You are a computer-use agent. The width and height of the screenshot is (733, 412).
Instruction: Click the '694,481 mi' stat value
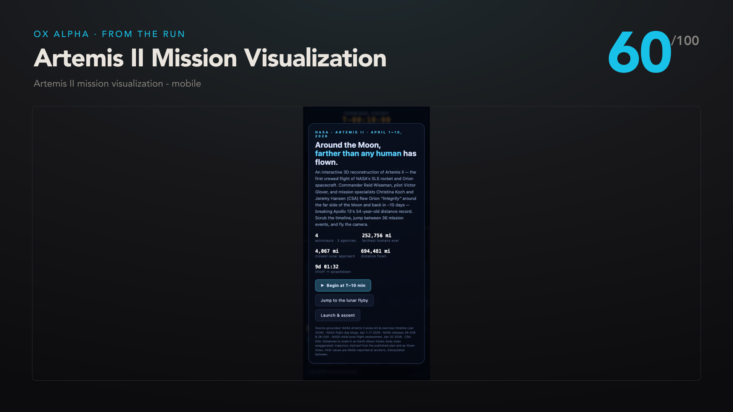point(376,251)
